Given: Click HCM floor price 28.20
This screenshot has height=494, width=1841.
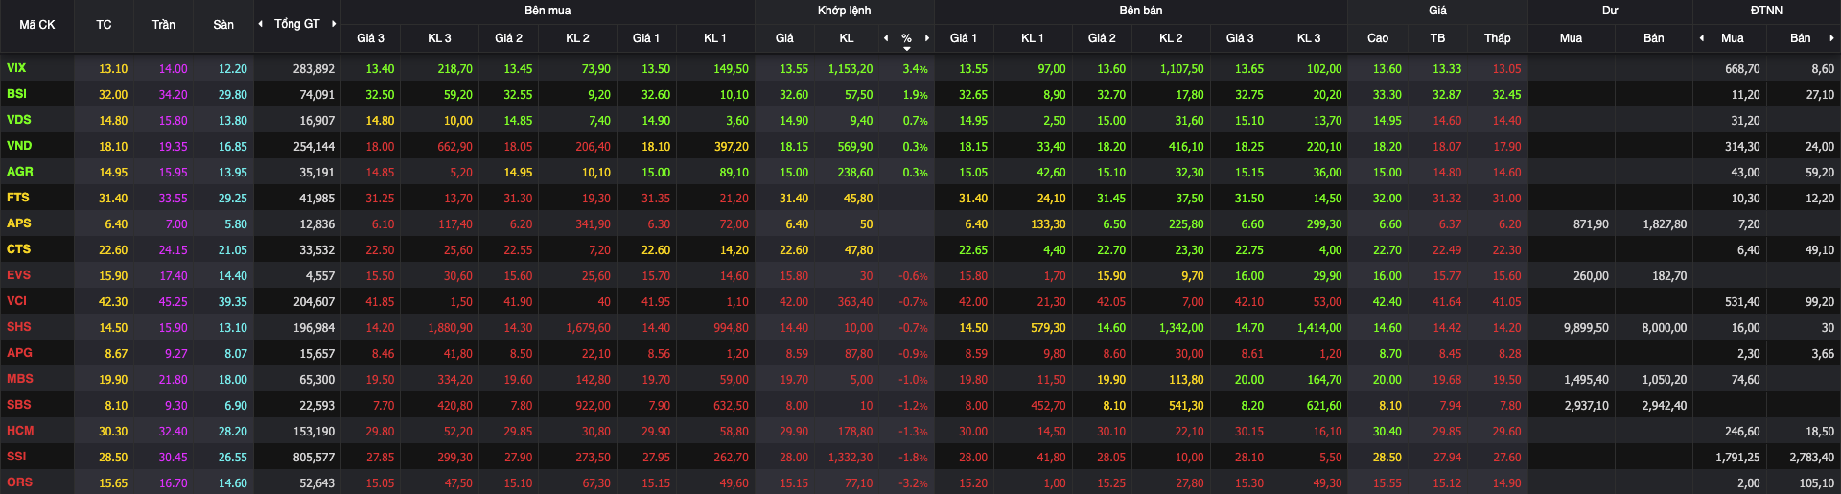Looking at the screenshot, I should point(232,432).
